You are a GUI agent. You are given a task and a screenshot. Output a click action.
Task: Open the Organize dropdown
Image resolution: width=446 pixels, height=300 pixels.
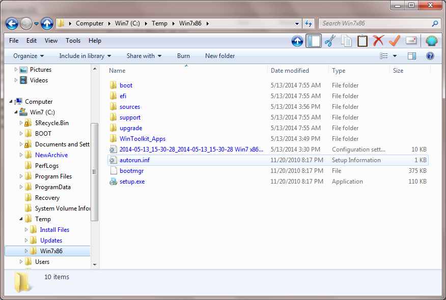click(29, 56)
